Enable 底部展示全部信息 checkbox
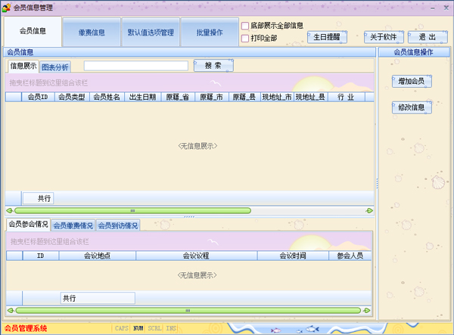 [x=245, y=26]
